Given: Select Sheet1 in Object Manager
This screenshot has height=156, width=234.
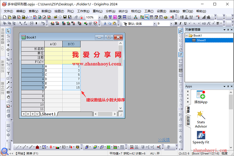Looking at the screenshot, I should 201,40.
